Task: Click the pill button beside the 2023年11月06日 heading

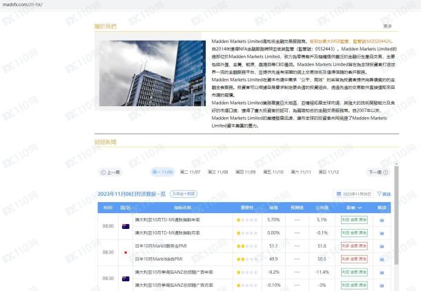Action: [x=184, y=194]
